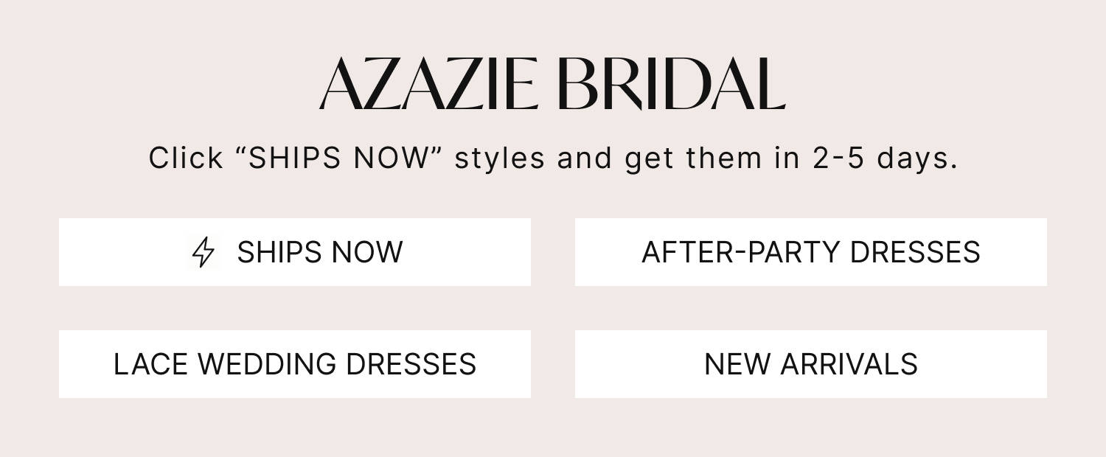1106x457 pixels.
Task: Click the word NEW in New Arrivals
Action: [x=737, y=364]
